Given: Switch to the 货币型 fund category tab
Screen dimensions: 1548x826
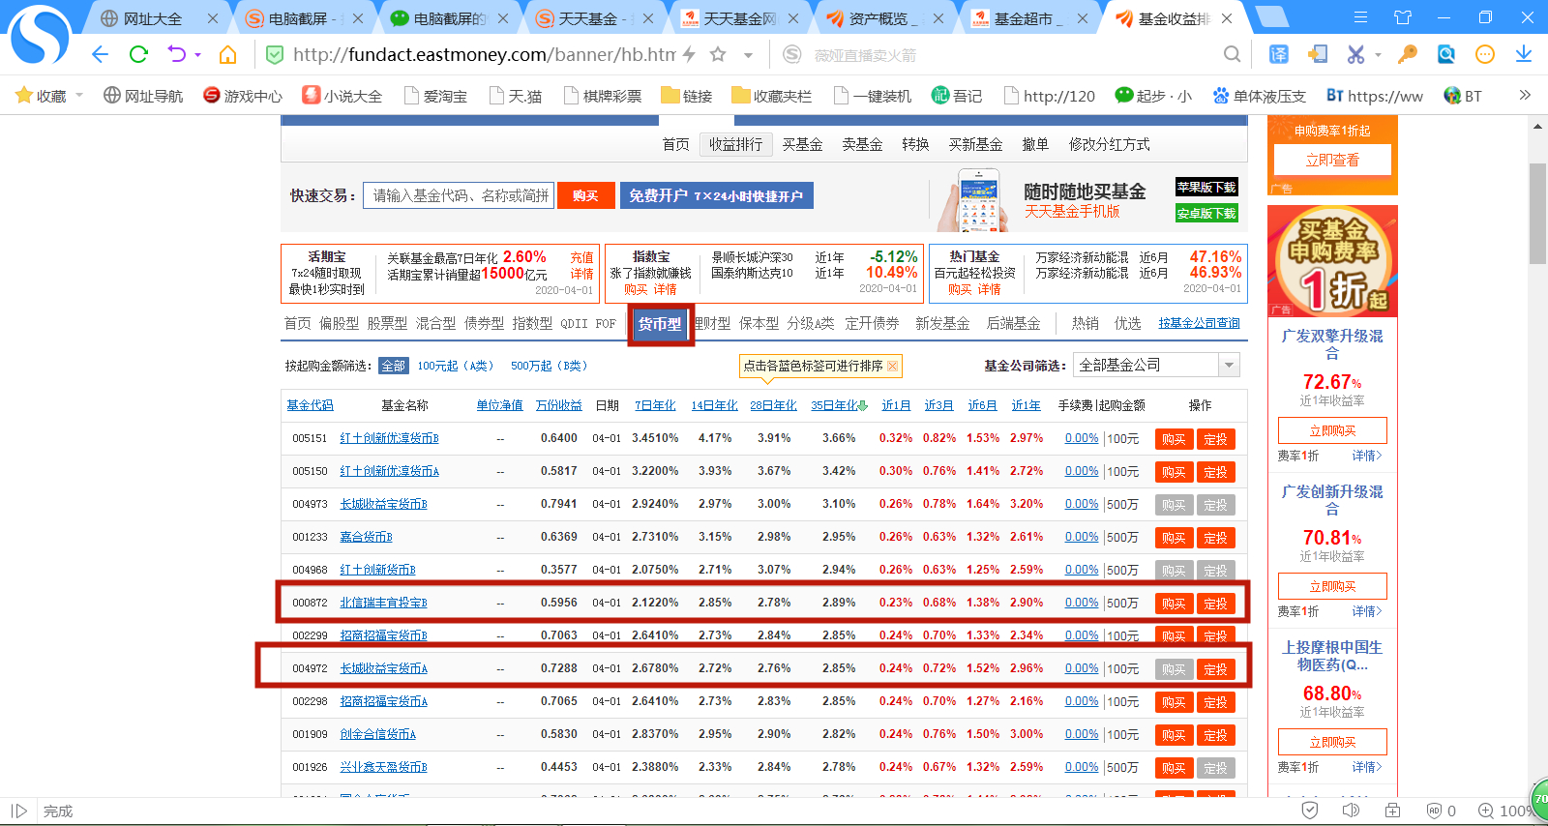Looking at the screenshot, I should (660, 324).
